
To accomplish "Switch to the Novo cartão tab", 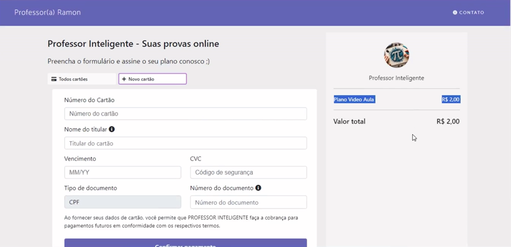I will (x=152, y=79).
